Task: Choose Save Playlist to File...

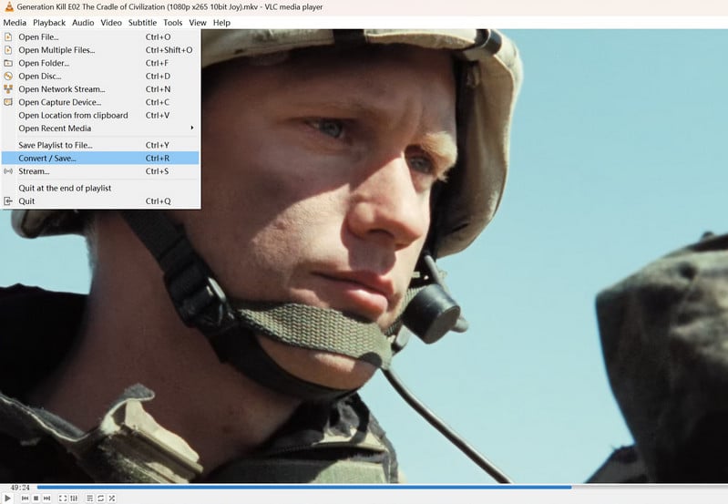Action: tap(100, 145)
